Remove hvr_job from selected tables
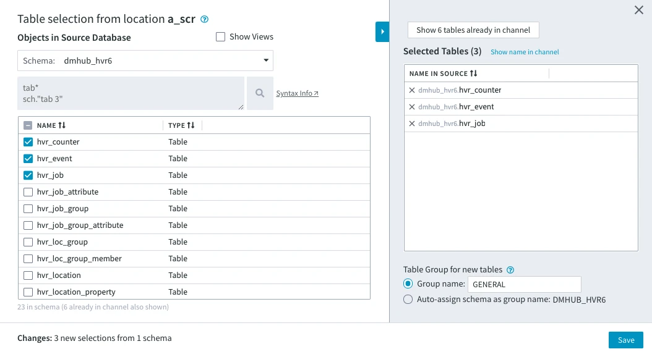The height and width of the screenshot is (357, 652). 411,123
